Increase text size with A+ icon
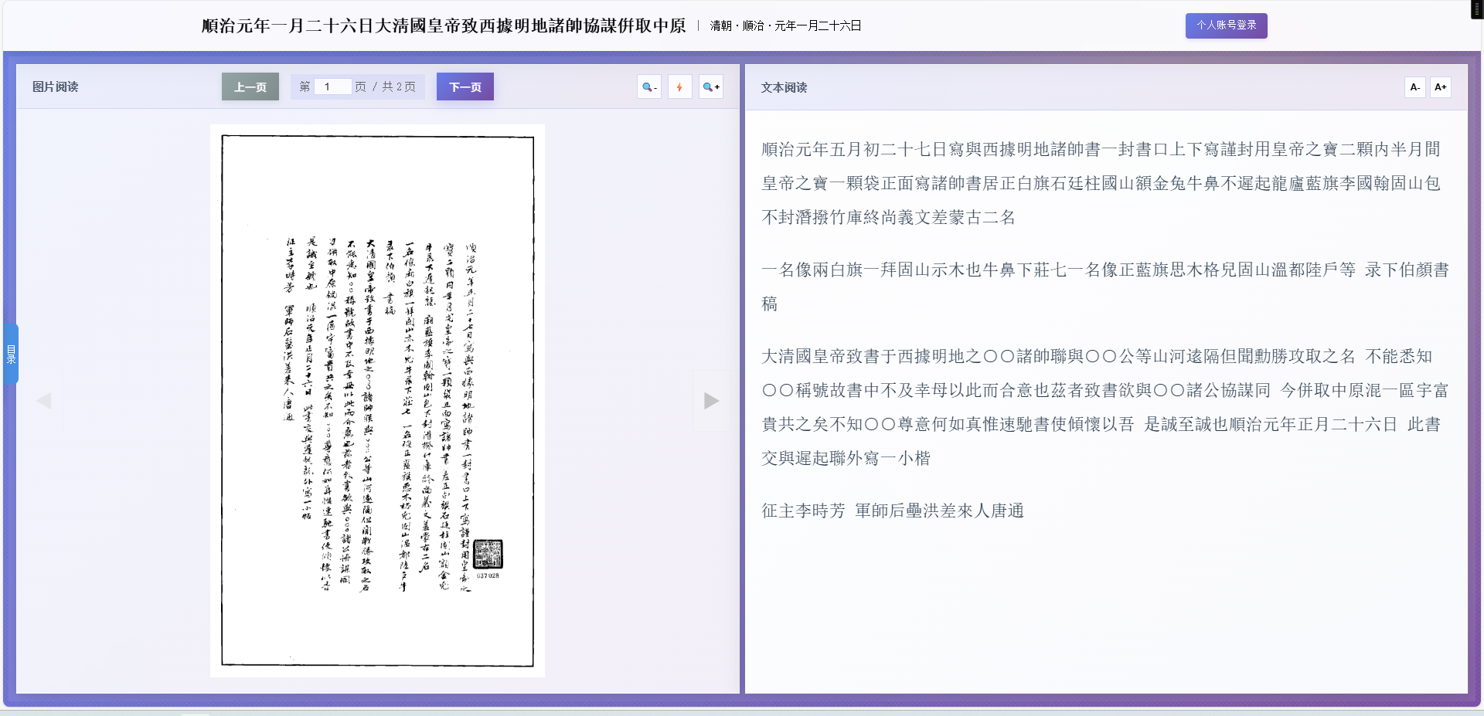 [1440, 87]
